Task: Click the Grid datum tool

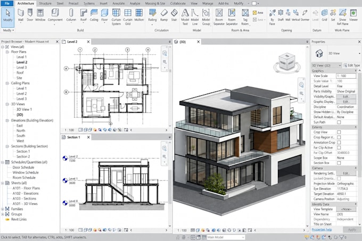Action: pos(324,15)
